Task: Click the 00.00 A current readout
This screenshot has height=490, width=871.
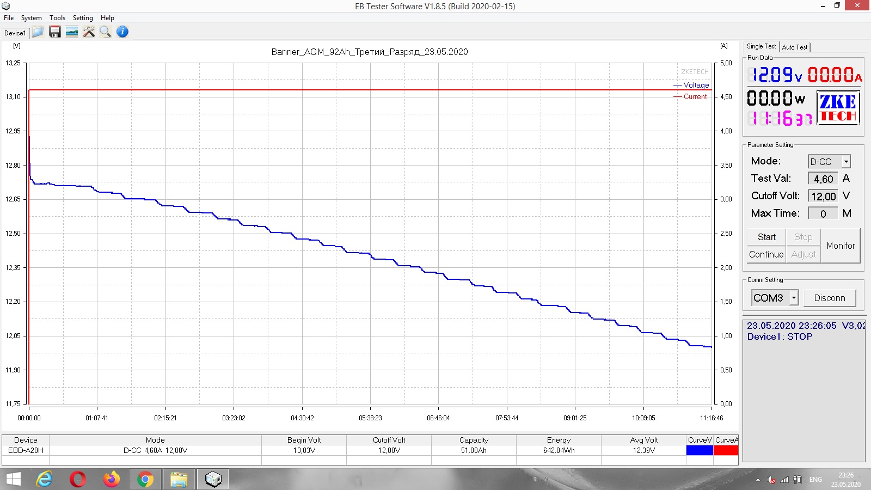Action: click(x=835, y=75)
